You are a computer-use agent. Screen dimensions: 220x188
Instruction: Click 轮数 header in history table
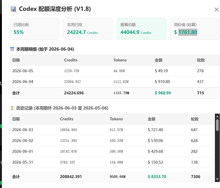click(x=195, y=119)
